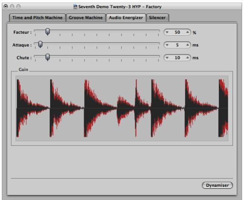243x200 pixels.
Task: Click the Attaque 5 value field
Action: tap(177, 45)
